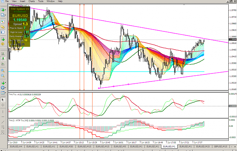
Task: Expand the Profiles dropdown arrow
Action: pyautogui.click(x=6, y=15)
